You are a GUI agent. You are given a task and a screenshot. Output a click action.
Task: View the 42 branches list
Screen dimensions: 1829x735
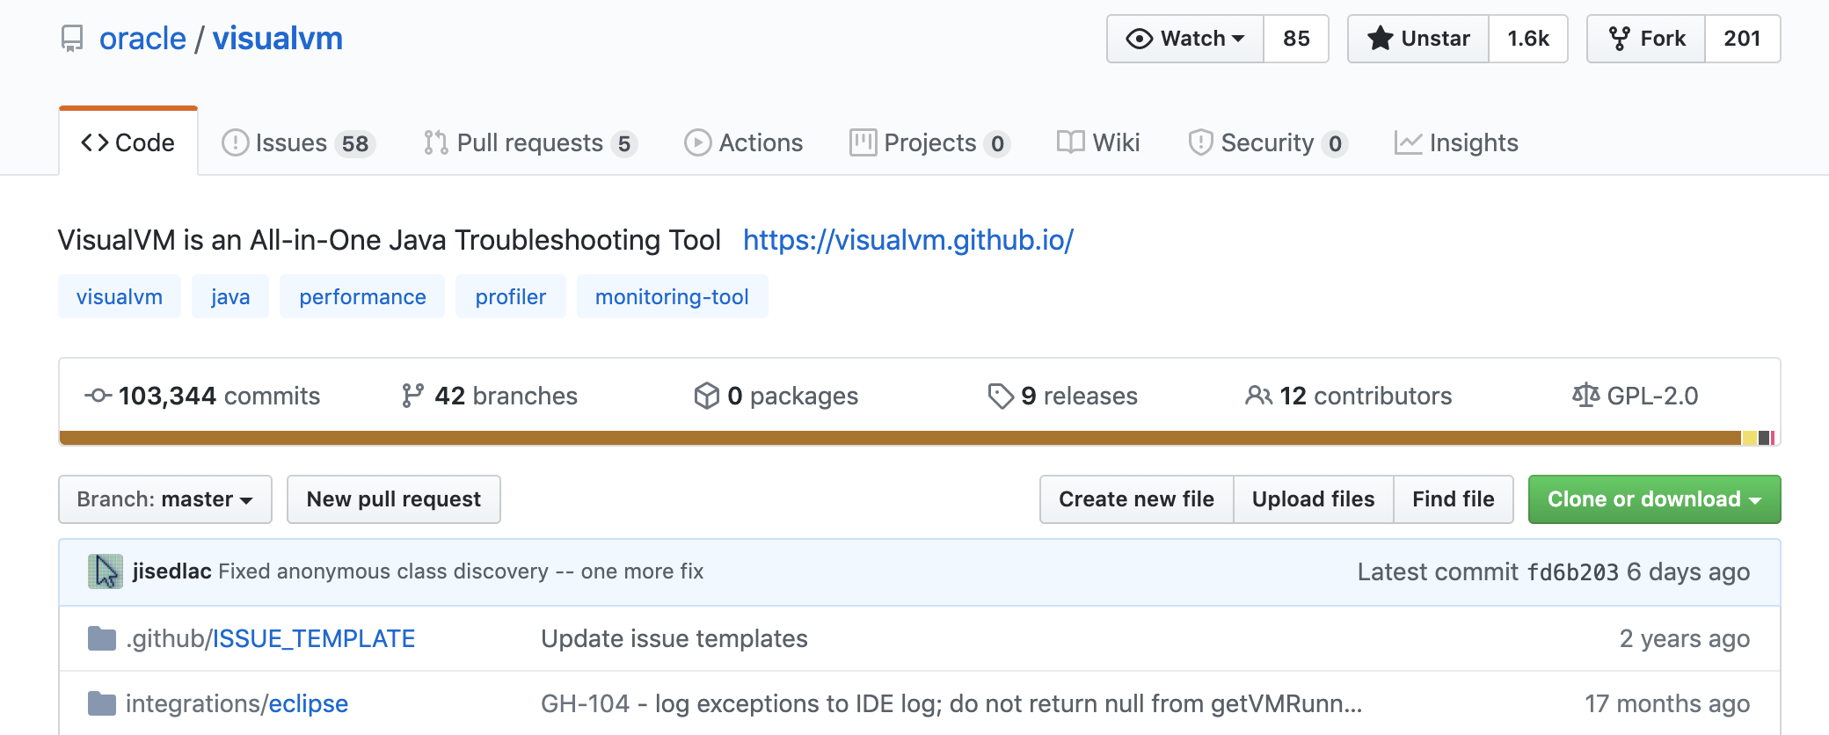tap(489, 396)
